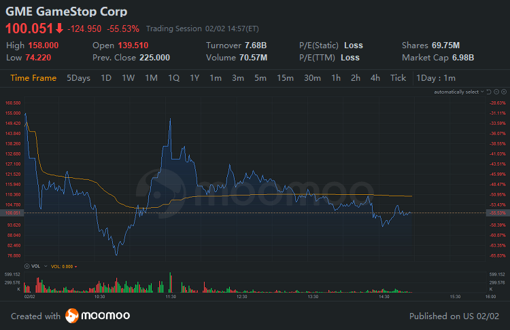The height and width of the screenshot is (330, 510).
Task: Click the Shares value 69.75M
Action: (445, 45)
